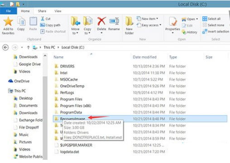Select the ProgramData folder
Viewport: 230px width, 163px height.
click(71, 112)
